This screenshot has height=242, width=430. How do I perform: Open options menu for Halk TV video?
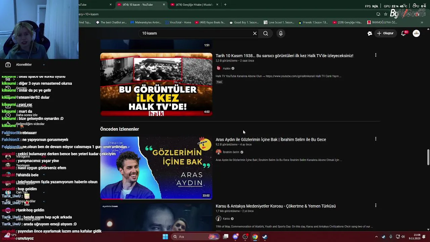tap(376, 55)
